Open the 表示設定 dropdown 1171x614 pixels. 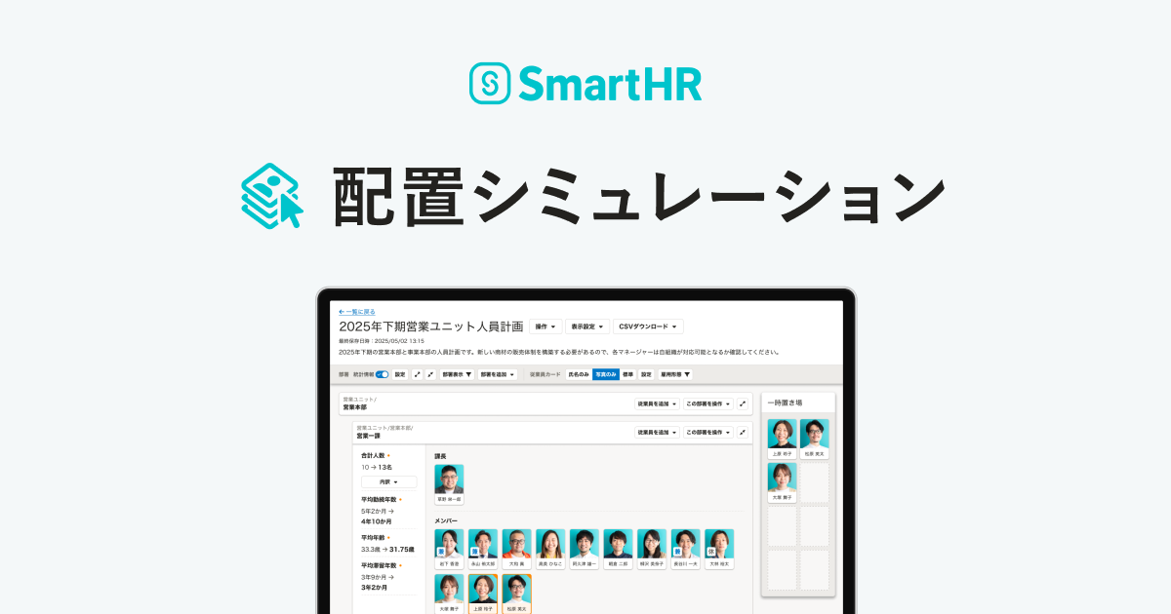[586, 326]
